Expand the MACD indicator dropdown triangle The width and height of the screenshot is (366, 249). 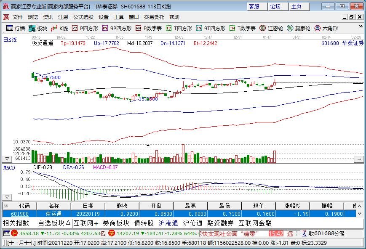tap(7, 197)
